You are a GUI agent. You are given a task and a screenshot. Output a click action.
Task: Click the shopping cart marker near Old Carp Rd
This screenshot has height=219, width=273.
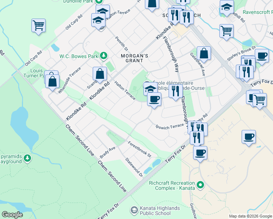click(38, 26)
